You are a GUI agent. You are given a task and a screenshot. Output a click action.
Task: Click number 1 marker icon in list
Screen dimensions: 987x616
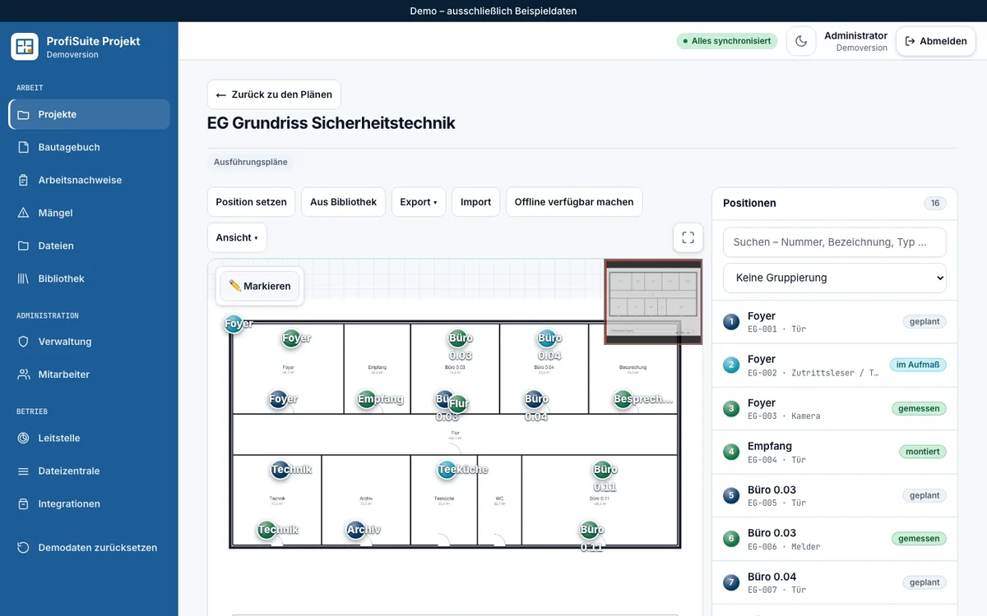pyautogui.click(x=731, y=322)
